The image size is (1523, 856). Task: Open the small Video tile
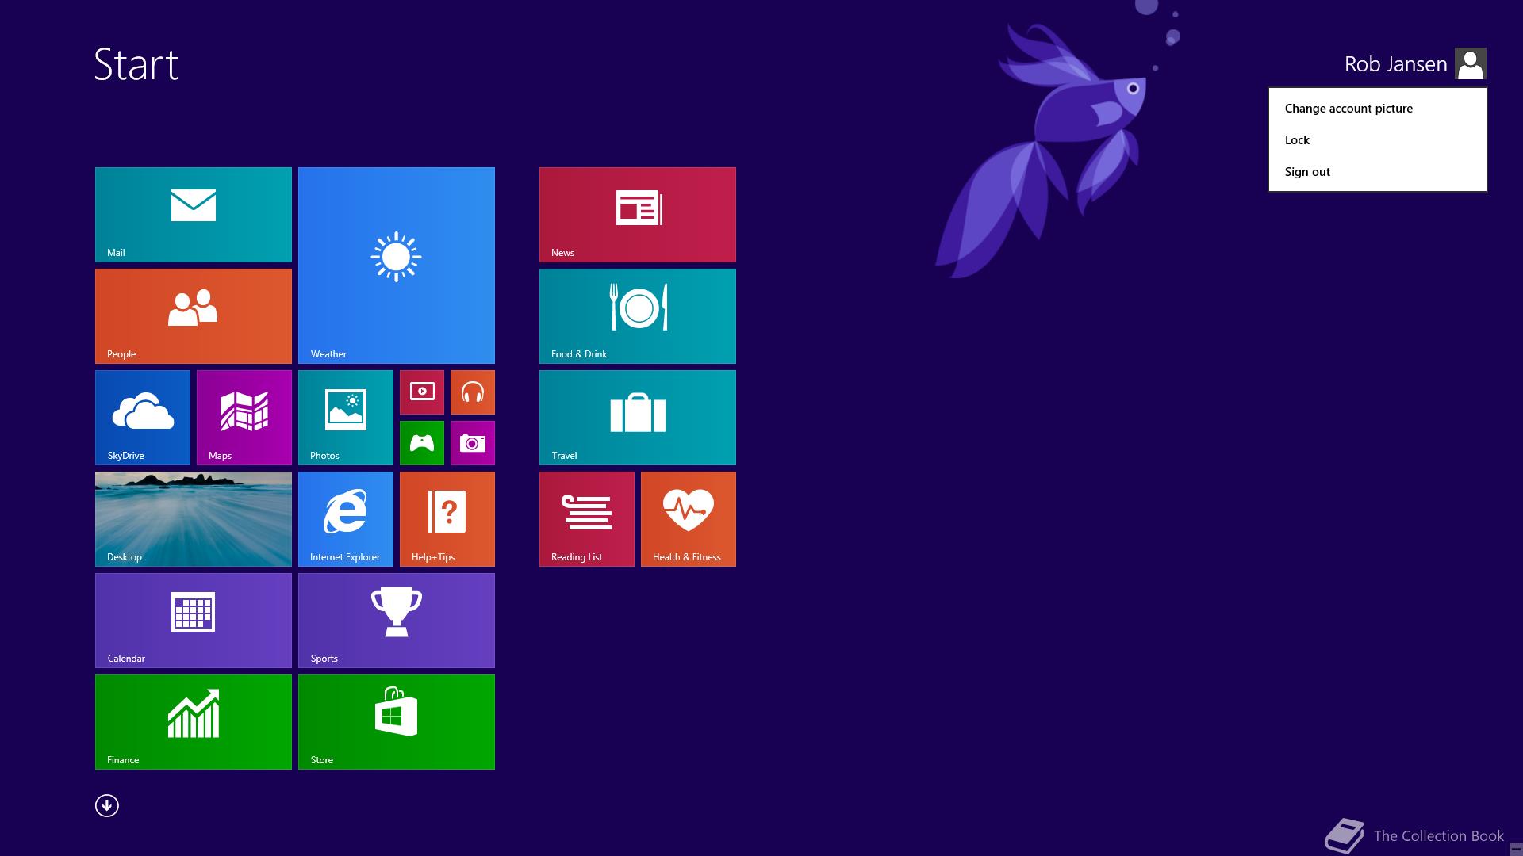click(x=421, y=392)
